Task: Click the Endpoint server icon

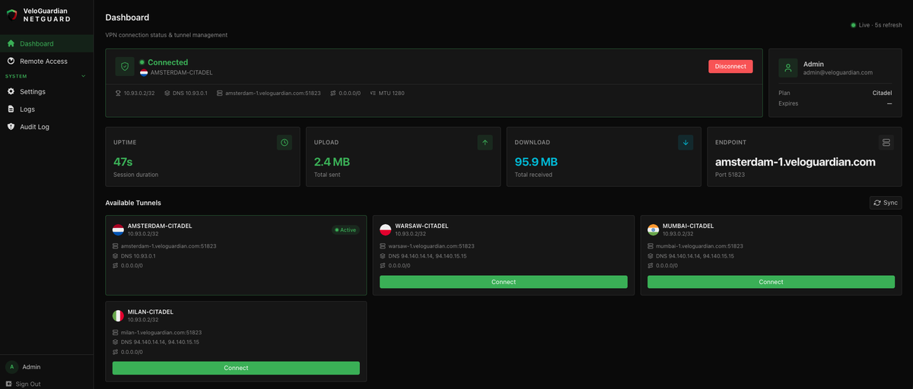Action: click(x=886, y=142)
